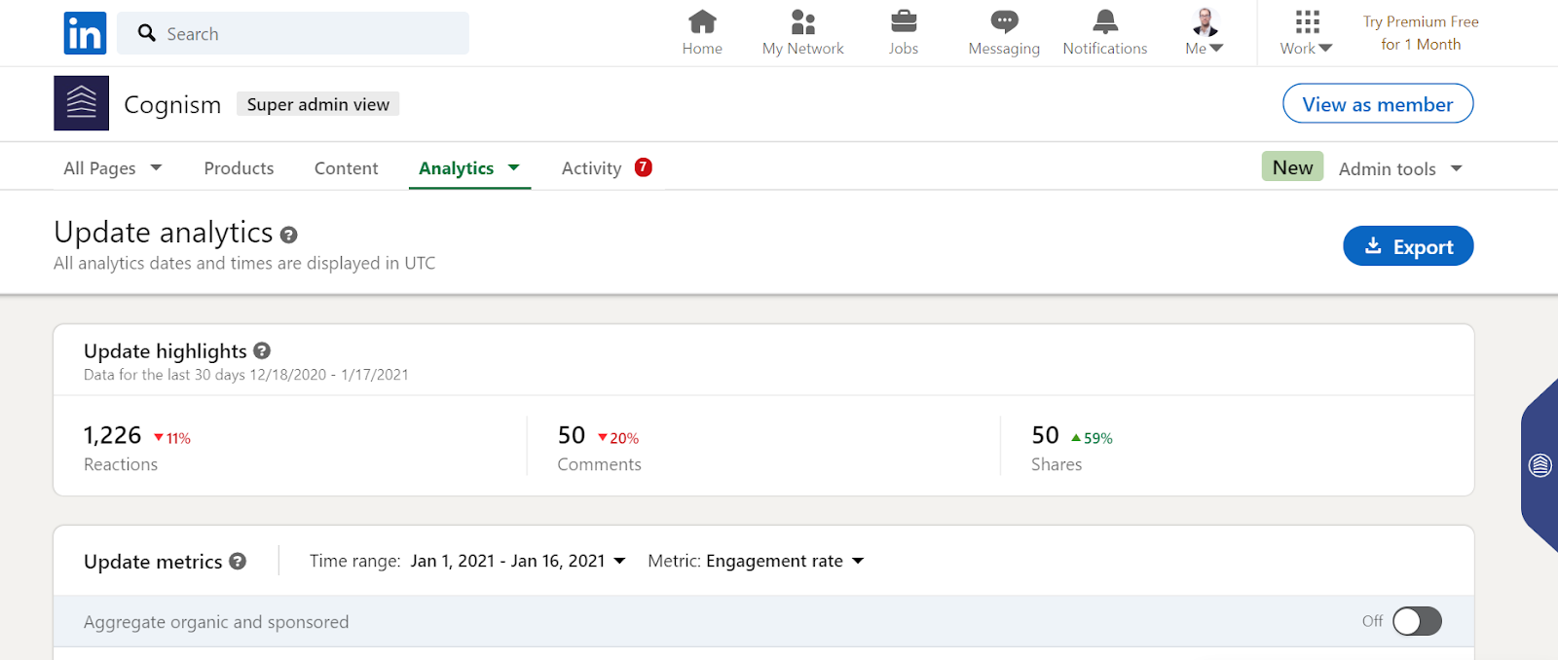Click the Work apps grid icon
Image resolution: width=1558 pixels, height=660 pixels.
pyautogui.click(x=1307, y=21)
